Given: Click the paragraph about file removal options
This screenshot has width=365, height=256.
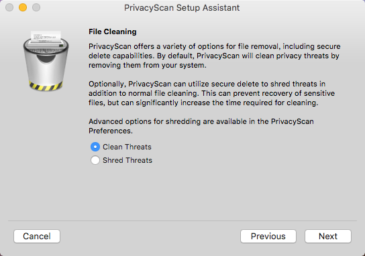Looking at the screenshot, I should [x=215, y=56].
